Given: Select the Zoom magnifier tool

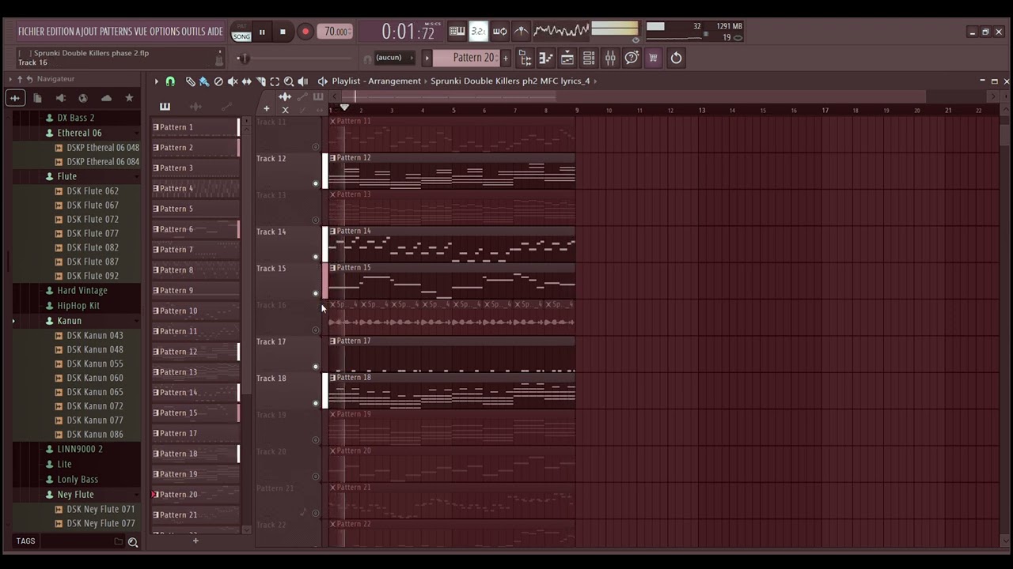Looking at the screenshot, I should [x=289, y=81].
